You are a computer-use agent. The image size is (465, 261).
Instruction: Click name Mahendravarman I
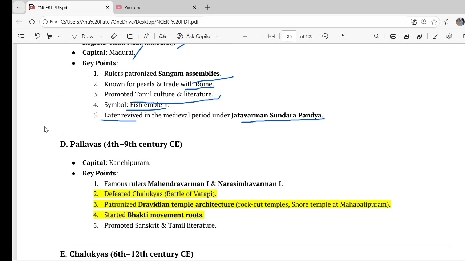click(x=178, y=184)
